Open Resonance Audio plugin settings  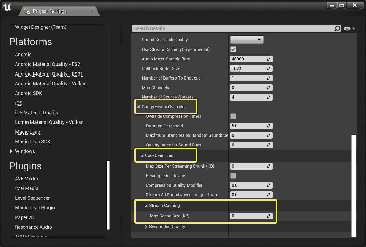tap(33, 227)
